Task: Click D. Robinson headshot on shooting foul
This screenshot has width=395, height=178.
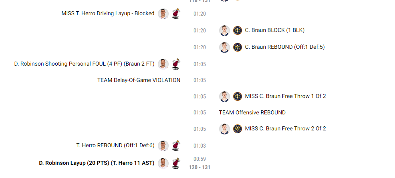Action: (163, 64)
